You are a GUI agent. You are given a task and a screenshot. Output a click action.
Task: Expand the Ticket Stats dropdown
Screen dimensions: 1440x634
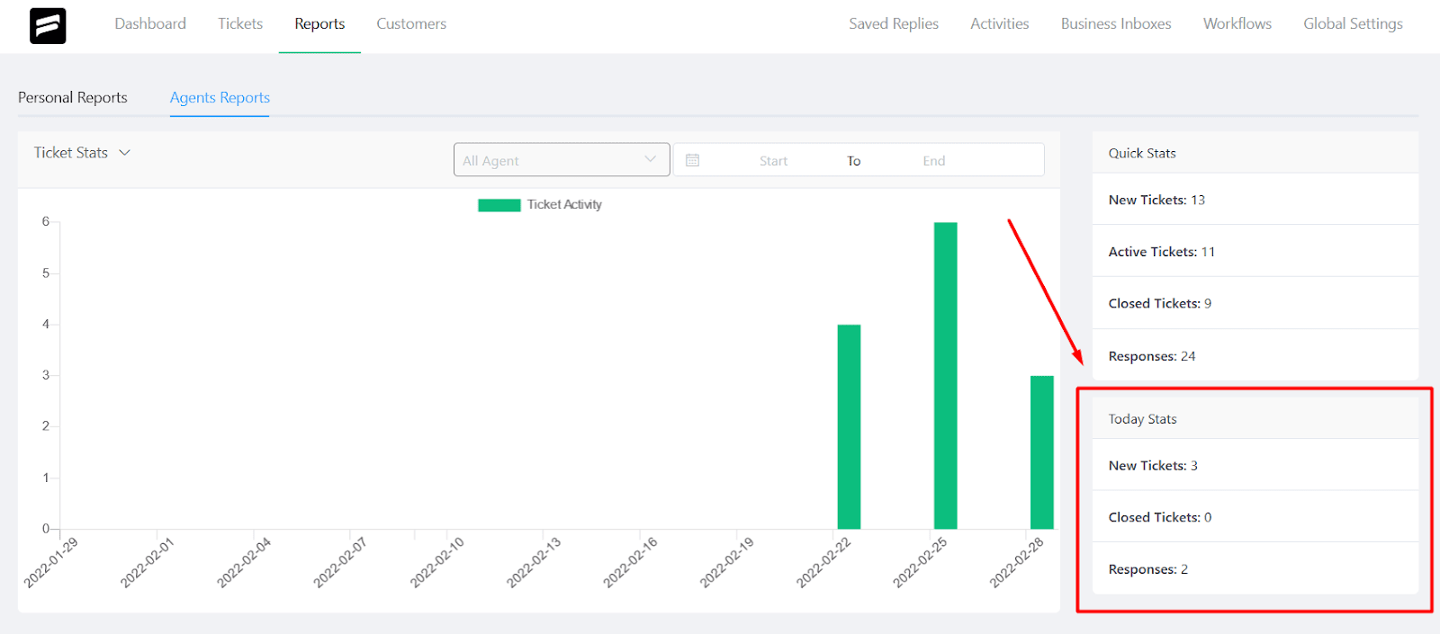82,153
